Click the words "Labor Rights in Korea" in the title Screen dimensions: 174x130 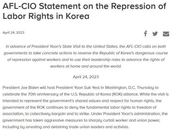pyautogui.click(x=46, y=16)
